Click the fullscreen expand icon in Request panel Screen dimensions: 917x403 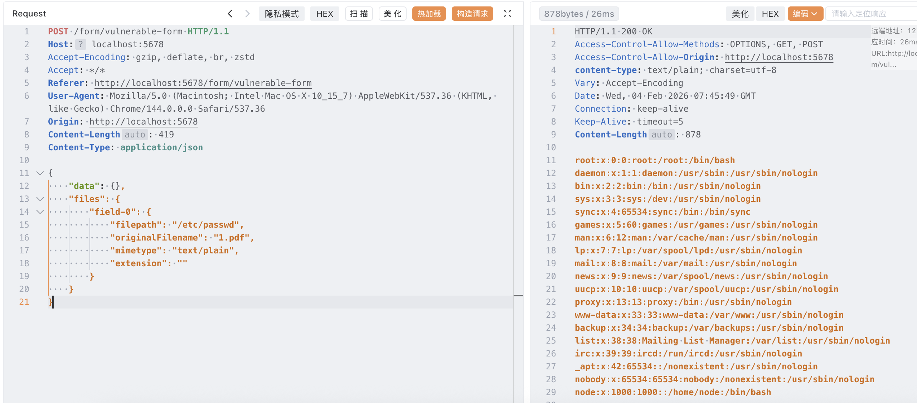507,14
